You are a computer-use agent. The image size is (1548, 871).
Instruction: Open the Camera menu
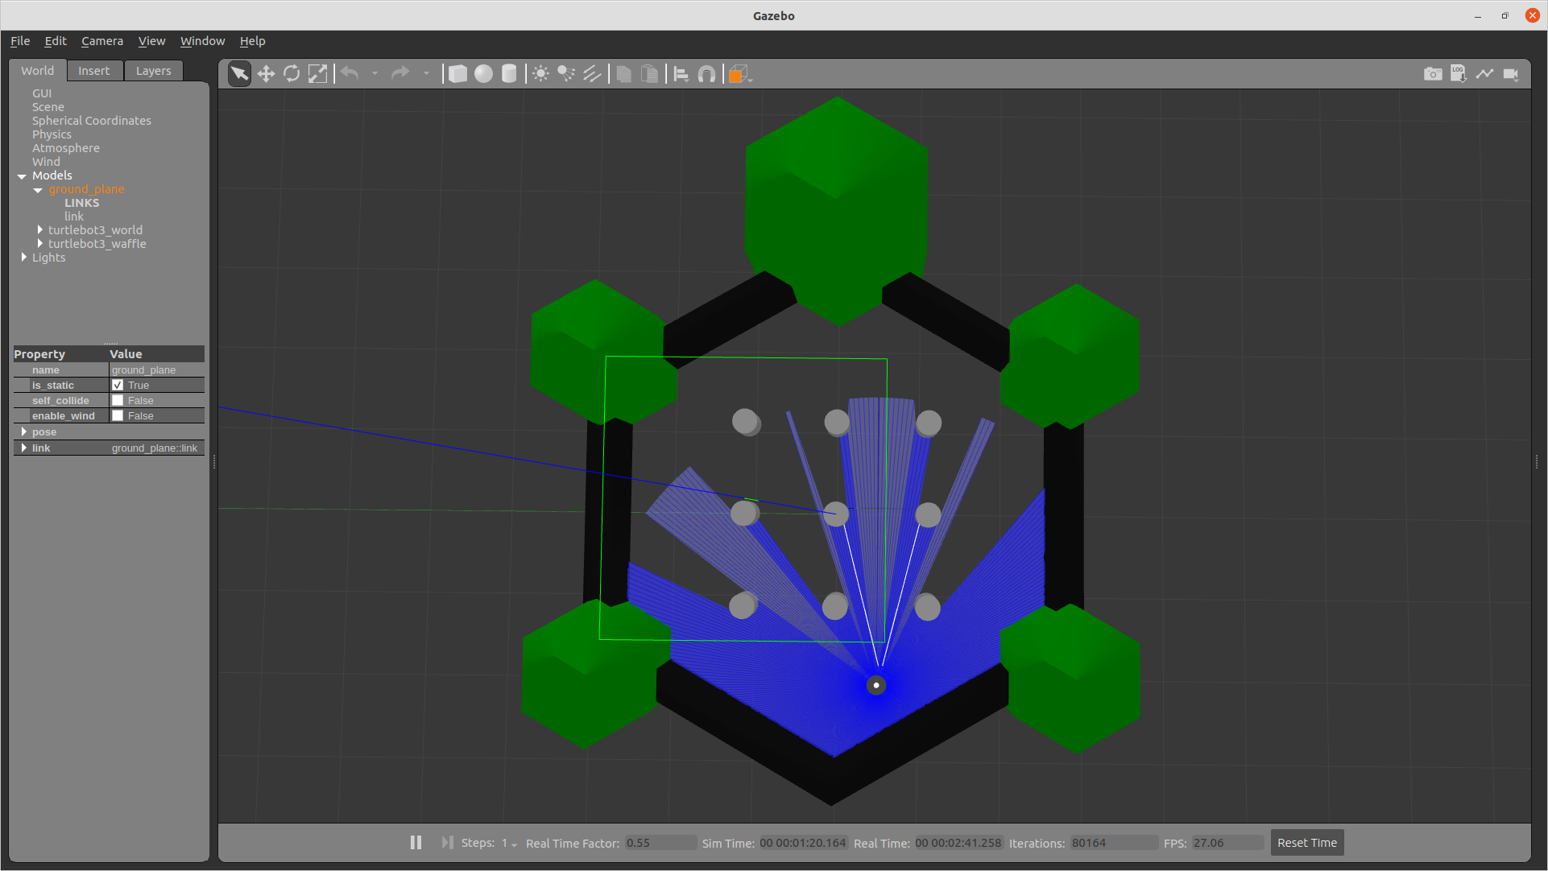click(x=101, y=41)
